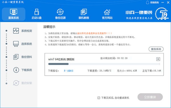
Task: Click the 在线咨询 link text
Action: point(154,2)
